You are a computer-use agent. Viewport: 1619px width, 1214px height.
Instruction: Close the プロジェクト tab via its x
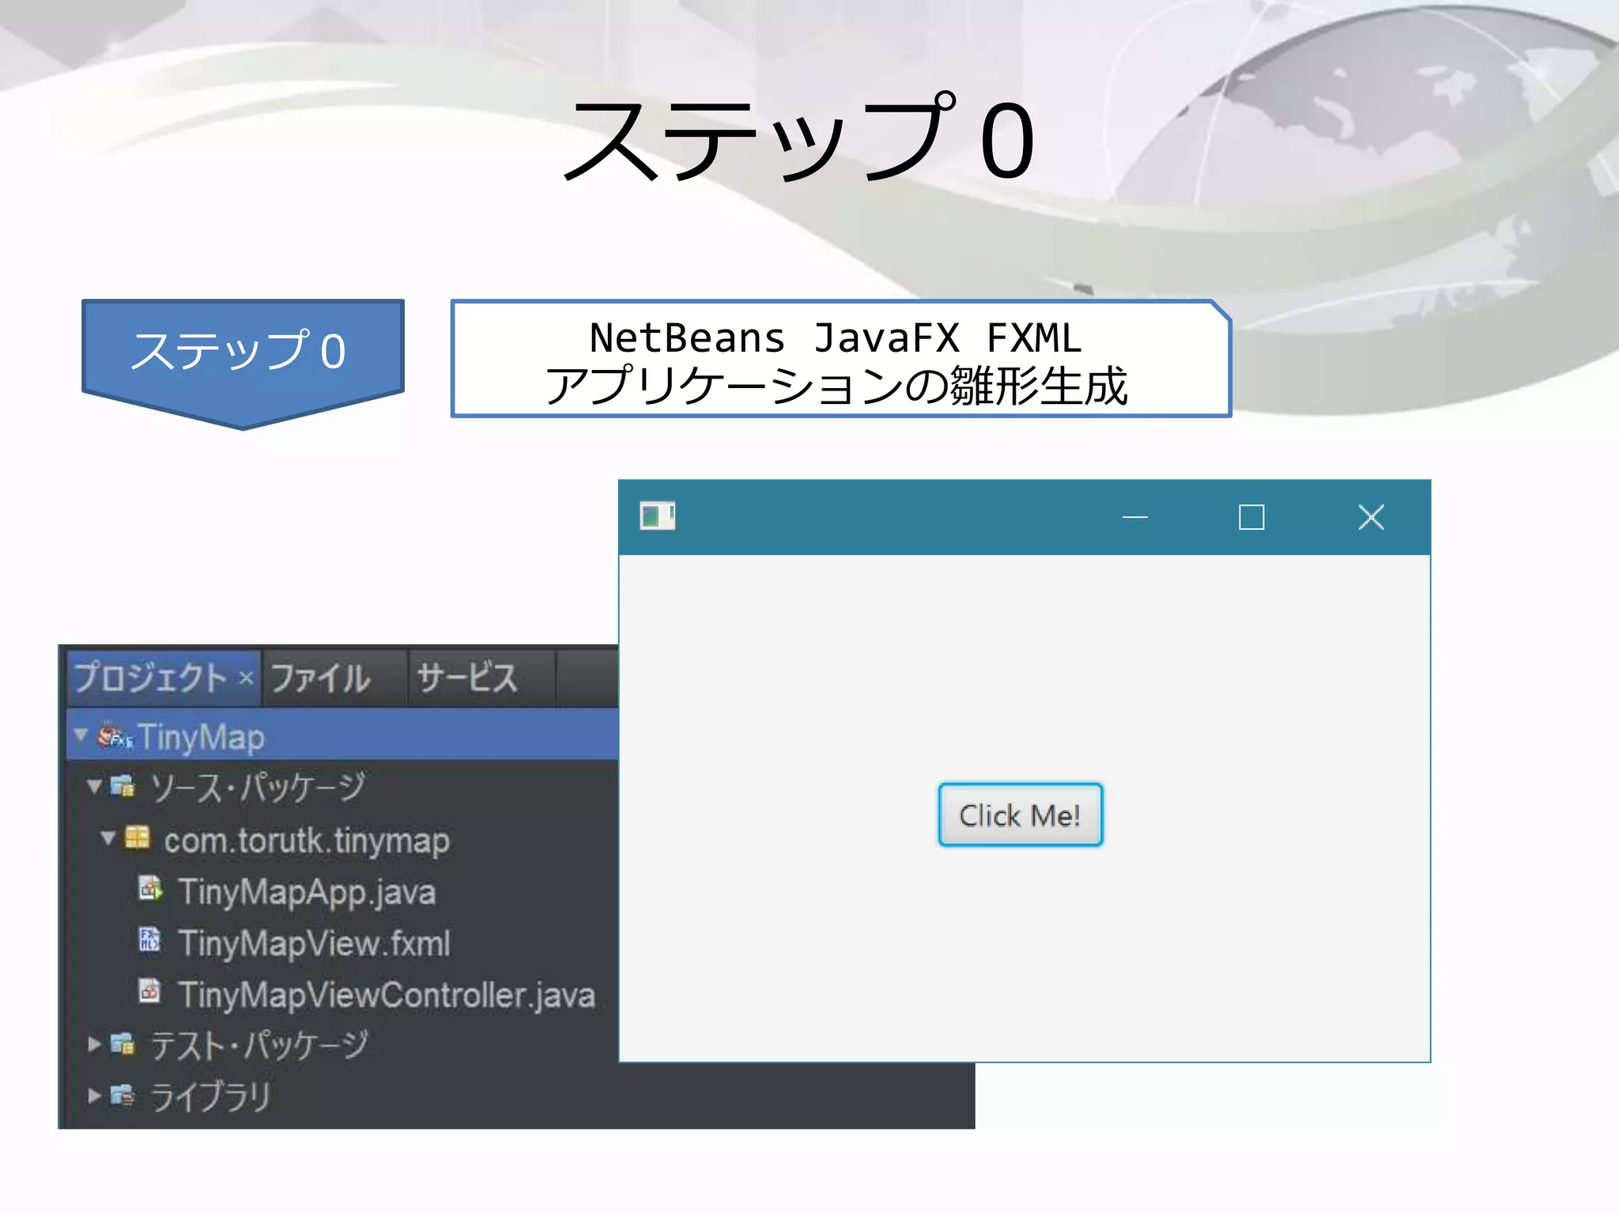coord(246,678)
